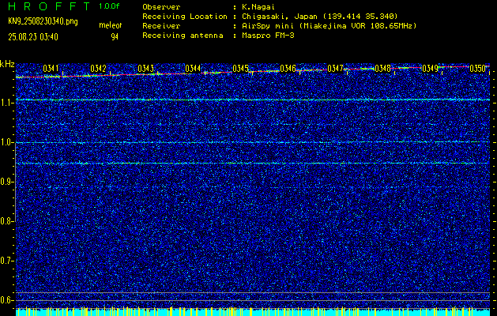The height and width of the screenshot is (316, 497).
Task: Click the Receiving Location label
Action: [185, 17]
